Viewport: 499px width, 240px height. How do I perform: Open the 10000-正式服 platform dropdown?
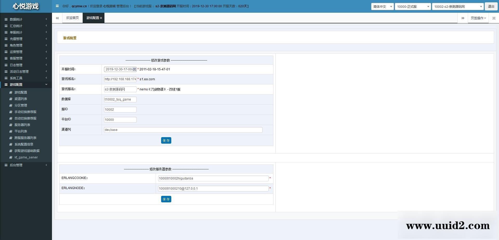tap(413, 6)
